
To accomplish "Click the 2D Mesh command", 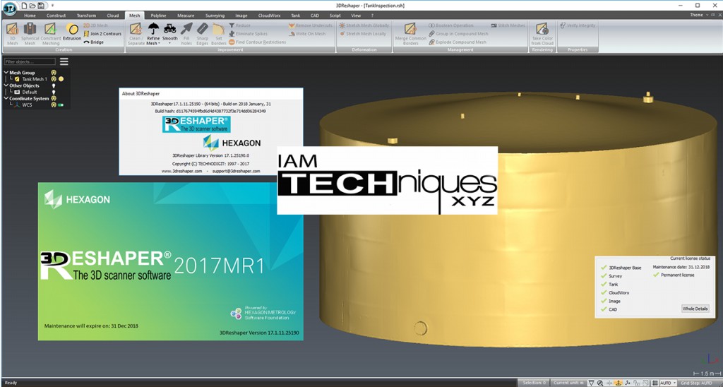I will (x=96, y=25).
